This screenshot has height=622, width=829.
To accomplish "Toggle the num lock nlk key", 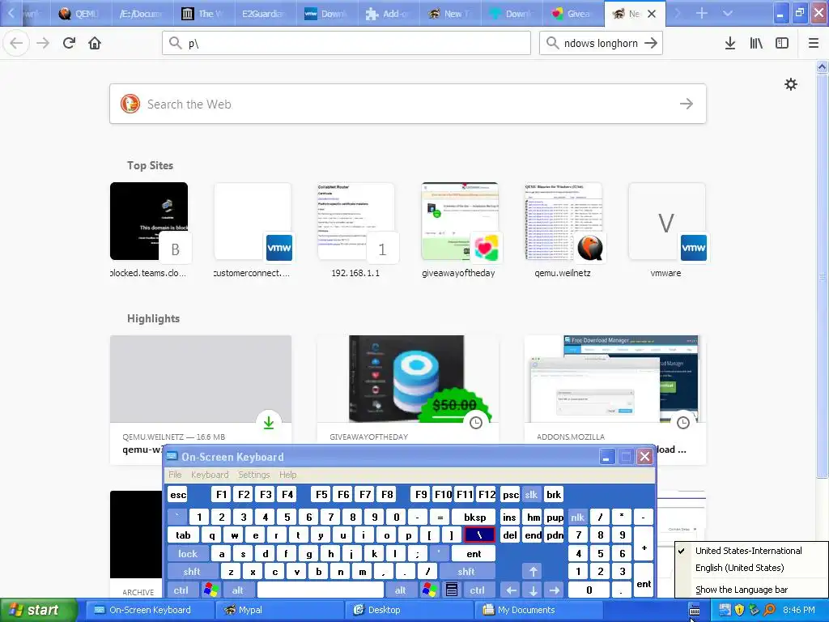I will pyautogui.click(x=578, y=518).
